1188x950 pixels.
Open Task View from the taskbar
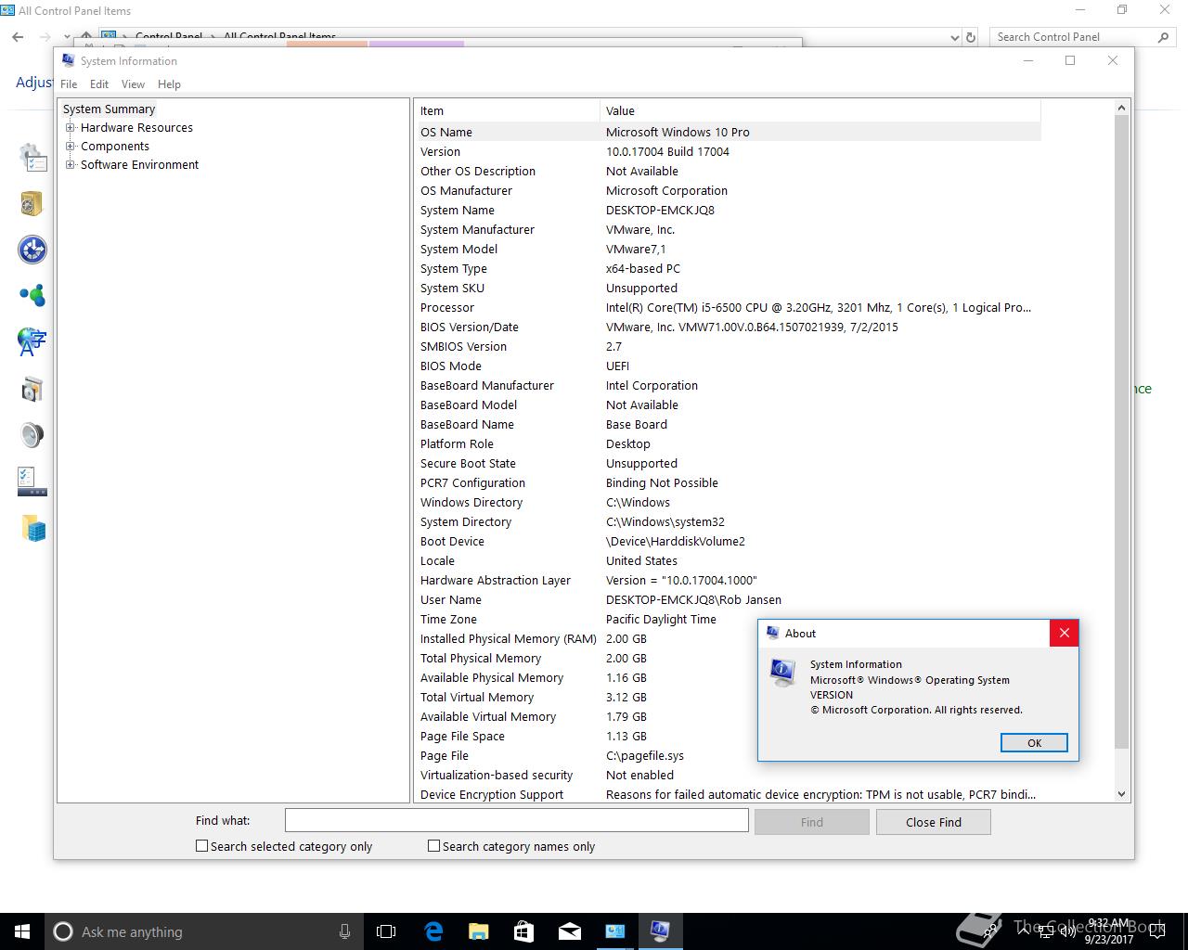[x=386, y=931]
